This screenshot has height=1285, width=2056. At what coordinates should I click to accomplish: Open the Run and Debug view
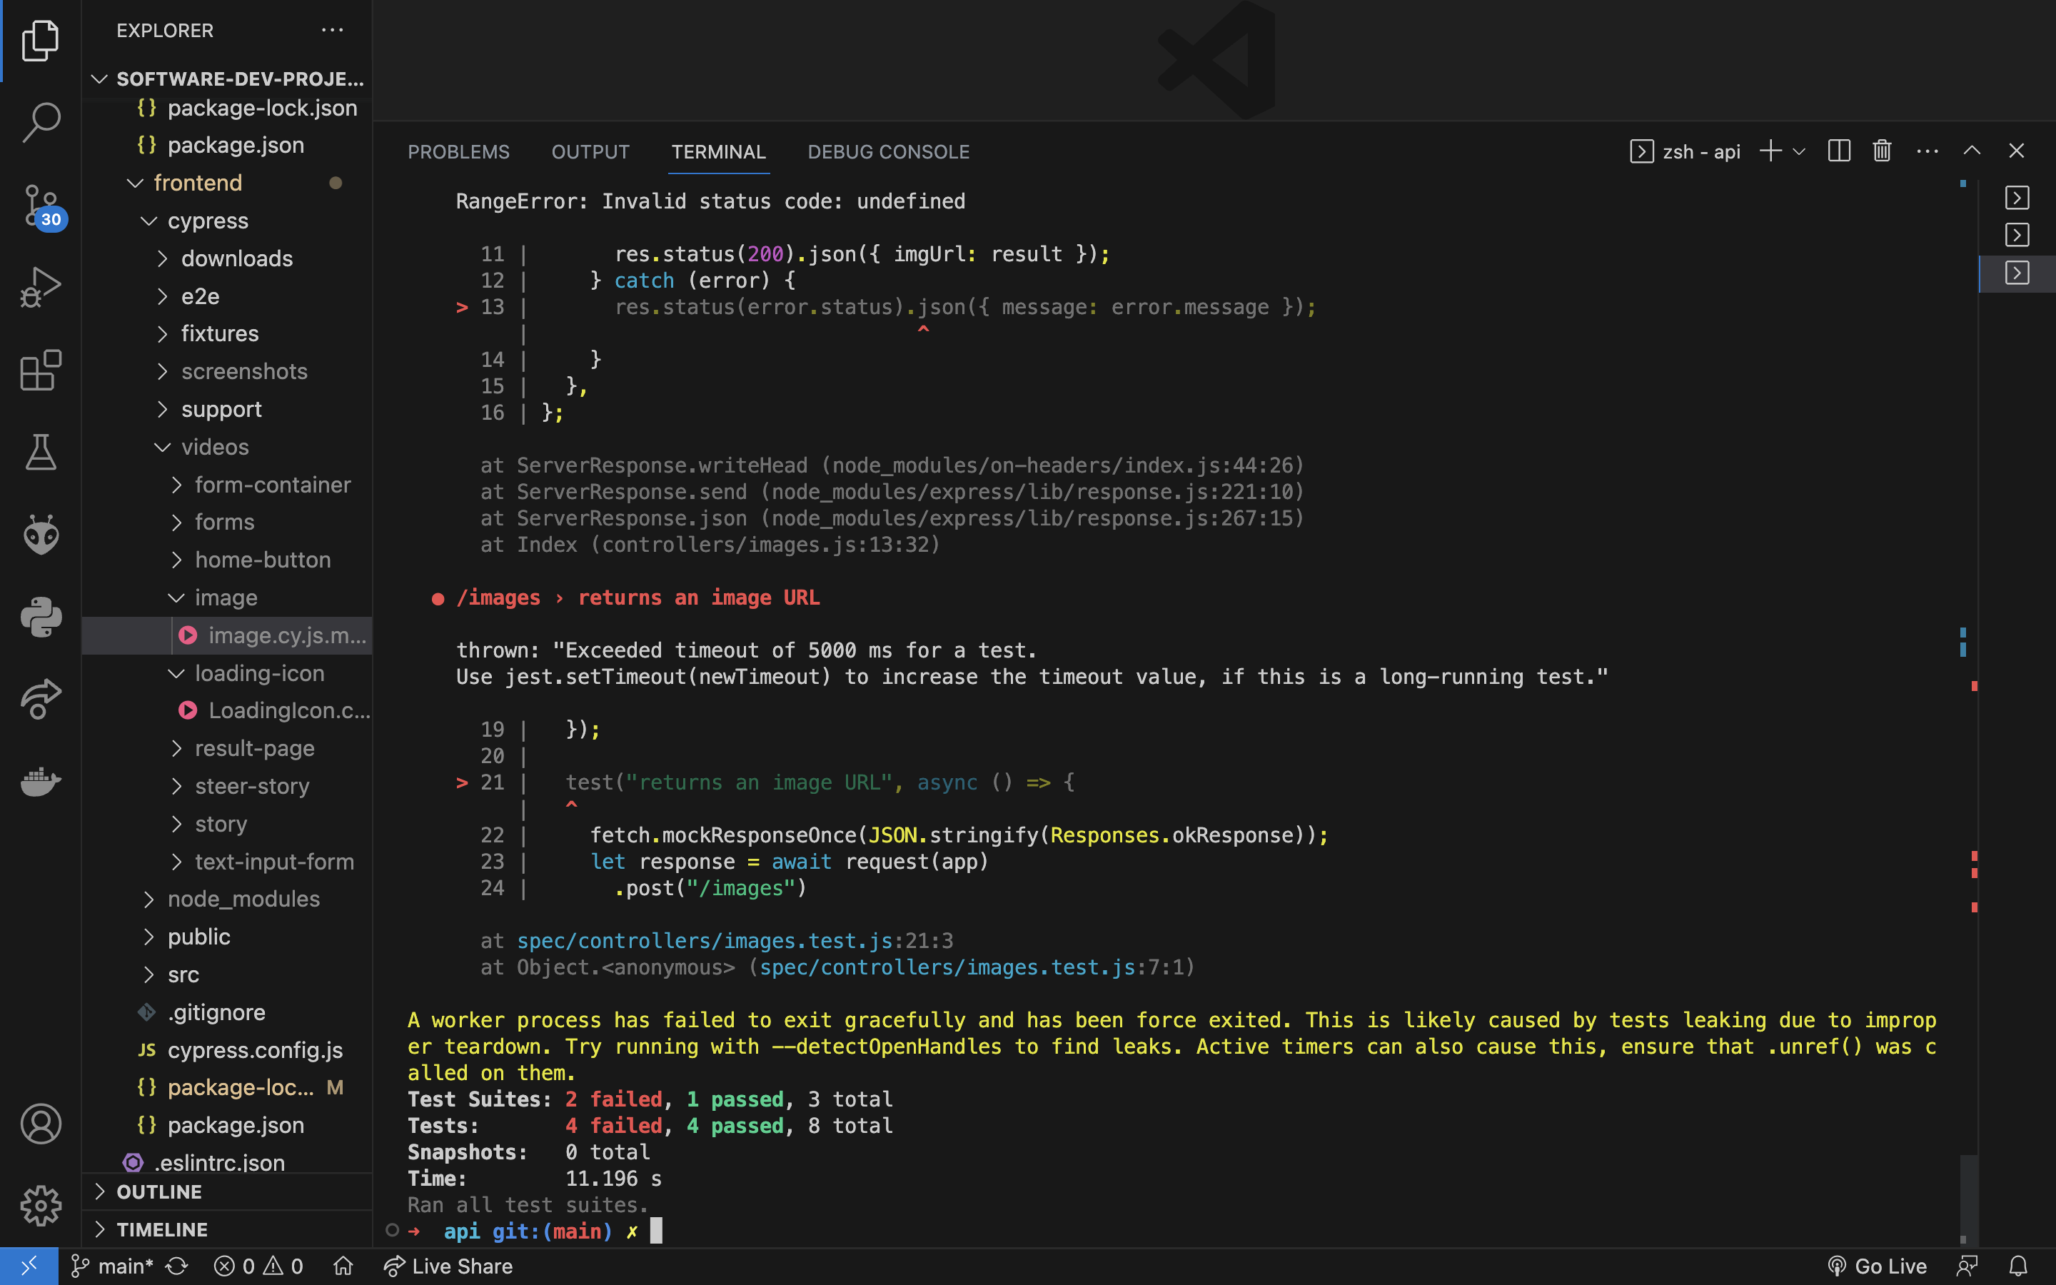click(40, 286)
